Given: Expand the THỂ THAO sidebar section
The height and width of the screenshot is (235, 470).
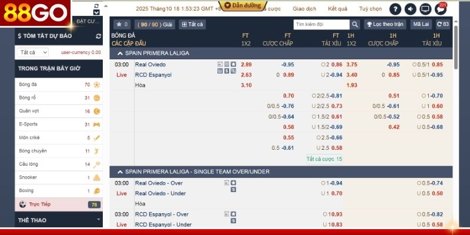Looking at the screenshot, I should tap(59, 220).
